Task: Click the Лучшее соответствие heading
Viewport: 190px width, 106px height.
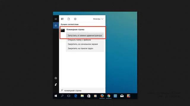Action: tap(69, 24)
